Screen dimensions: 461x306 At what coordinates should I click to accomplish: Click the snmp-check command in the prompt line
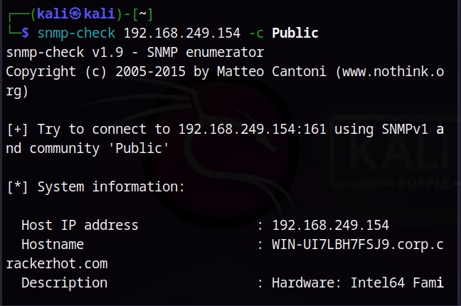click(76, 33)
